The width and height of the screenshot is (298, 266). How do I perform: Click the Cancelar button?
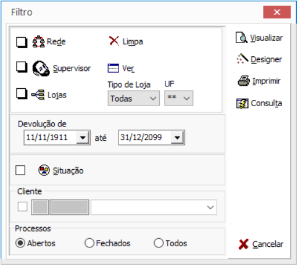(x=261, y=244)
